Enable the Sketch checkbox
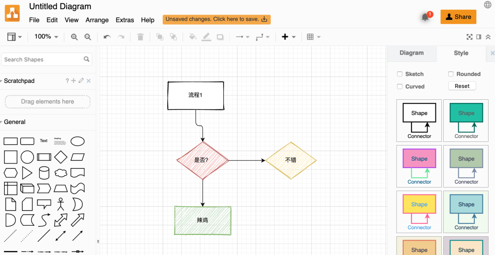495x255 pixels. point(400,74)
